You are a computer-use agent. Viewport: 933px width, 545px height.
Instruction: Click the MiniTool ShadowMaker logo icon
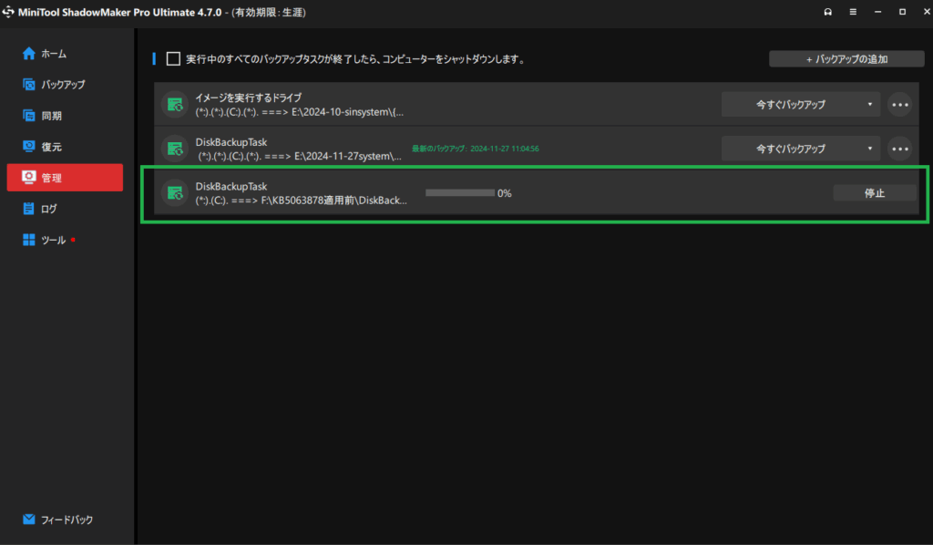point(7,12)
